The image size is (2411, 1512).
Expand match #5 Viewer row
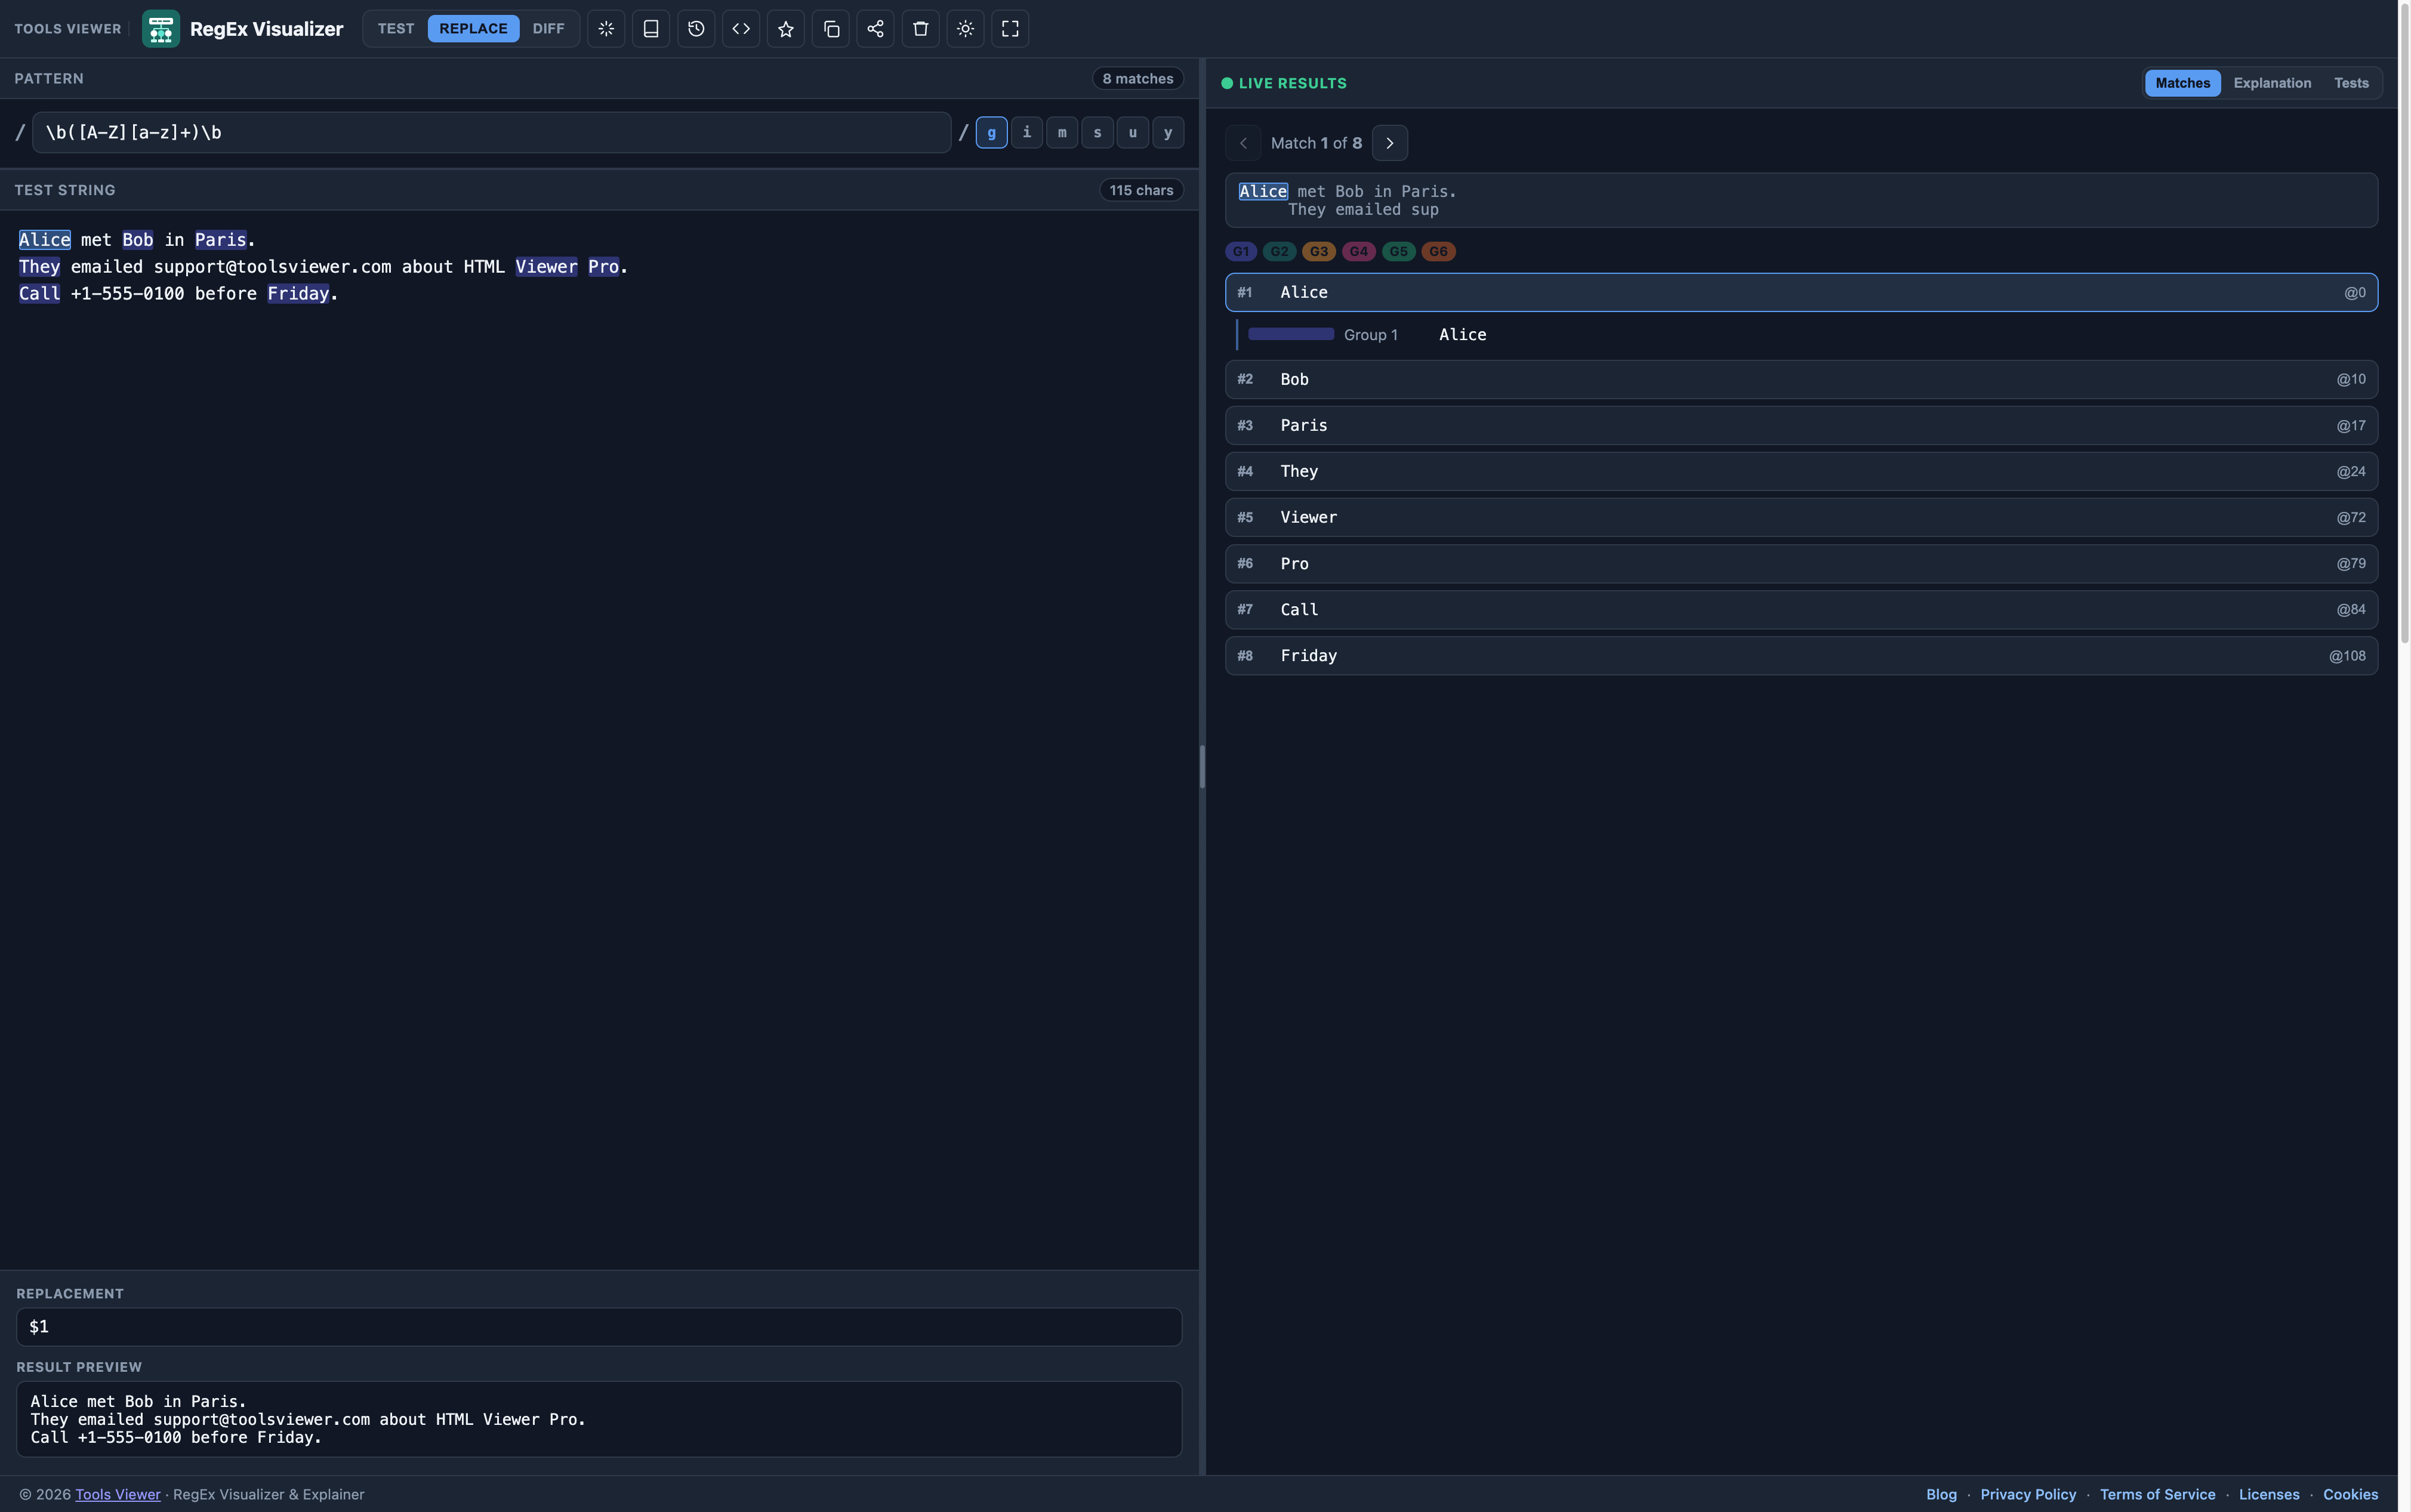1802,518
